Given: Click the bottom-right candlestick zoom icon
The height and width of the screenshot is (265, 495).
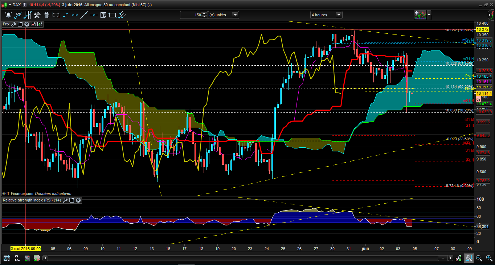Looking at the screenshot, I should tap(459, 258).
